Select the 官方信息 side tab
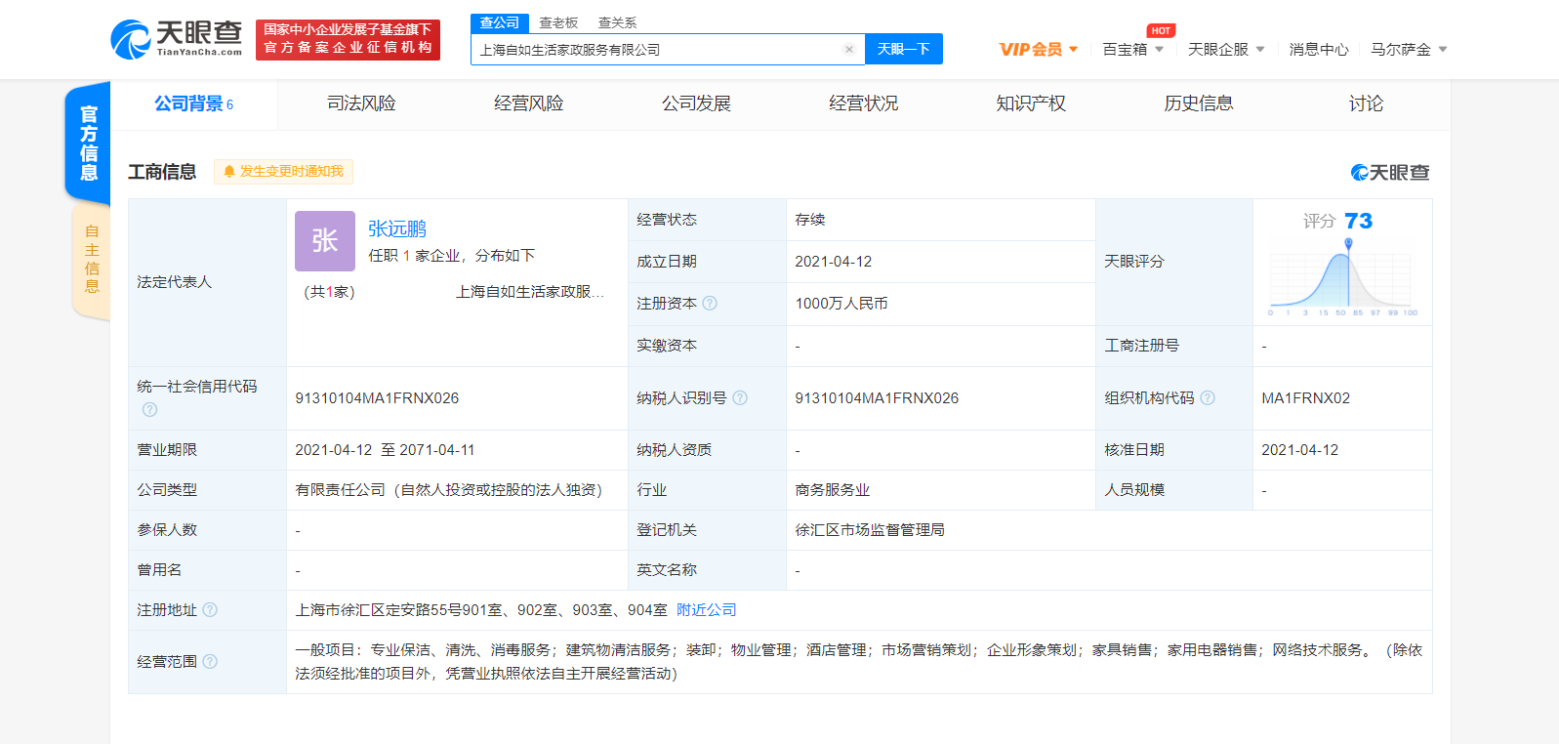This screenshot has width=1559, height=744. (88, 143)
